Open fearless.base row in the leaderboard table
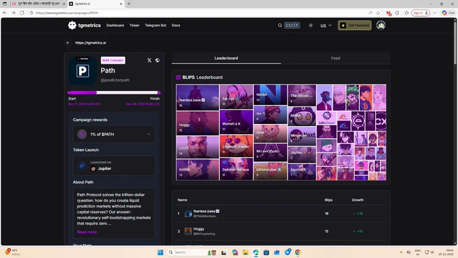The height and width of the screenshot is (258, 458). 281,214
